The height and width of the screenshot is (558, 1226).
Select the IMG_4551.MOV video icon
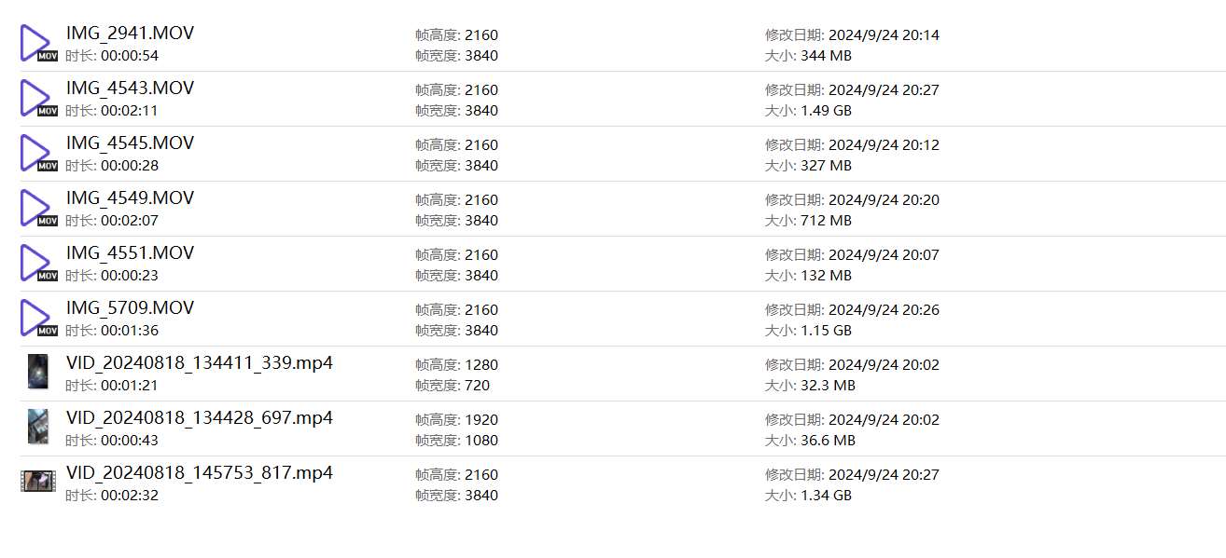(37, 264)
